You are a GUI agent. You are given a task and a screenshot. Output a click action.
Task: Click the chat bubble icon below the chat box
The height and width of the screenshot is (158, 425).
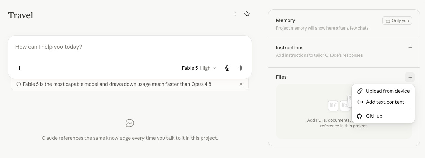(x=130, y=123)
